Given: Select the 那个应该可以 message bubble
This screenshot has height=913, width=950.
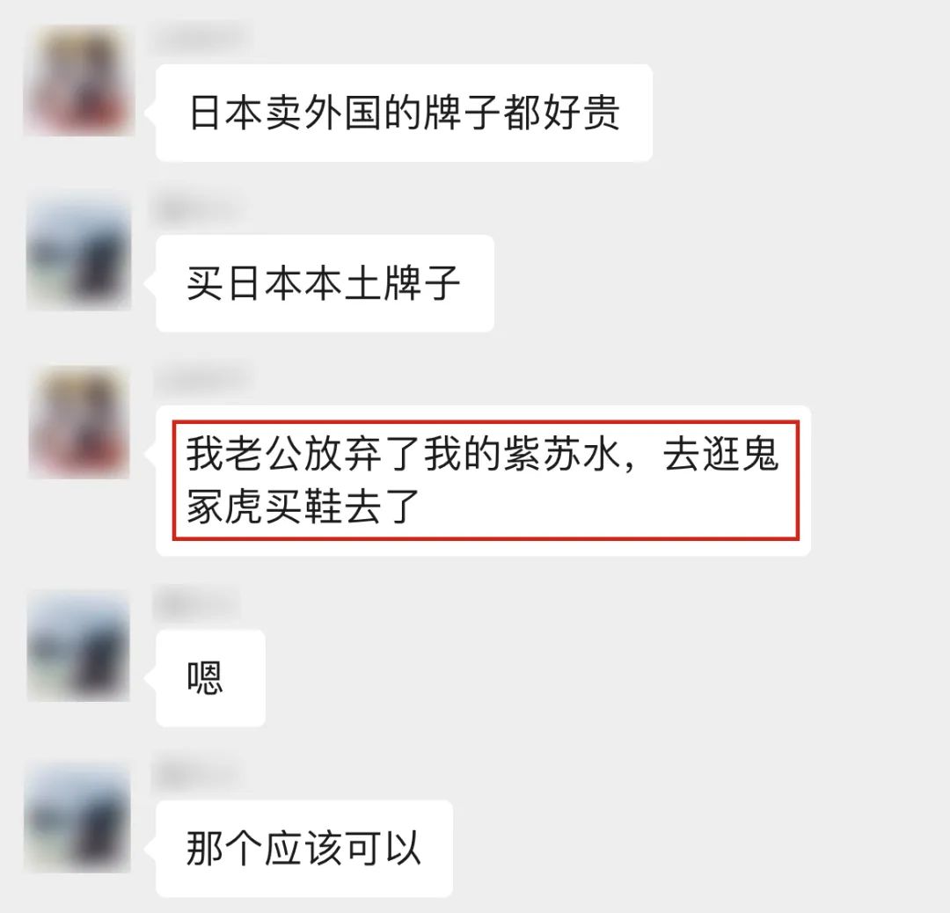Looking at the screenshot, I should pyautogui.click(x=304, y=848).
